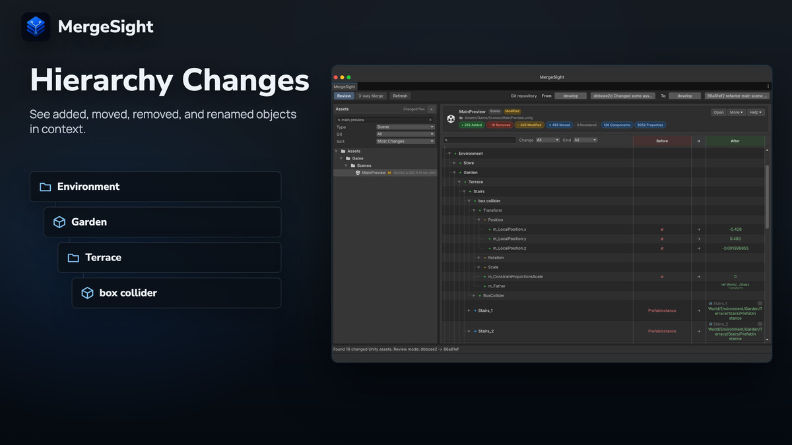Screen dimensions: 792x445
Task: Click the main preview asset search field
Action: point(385,120)
